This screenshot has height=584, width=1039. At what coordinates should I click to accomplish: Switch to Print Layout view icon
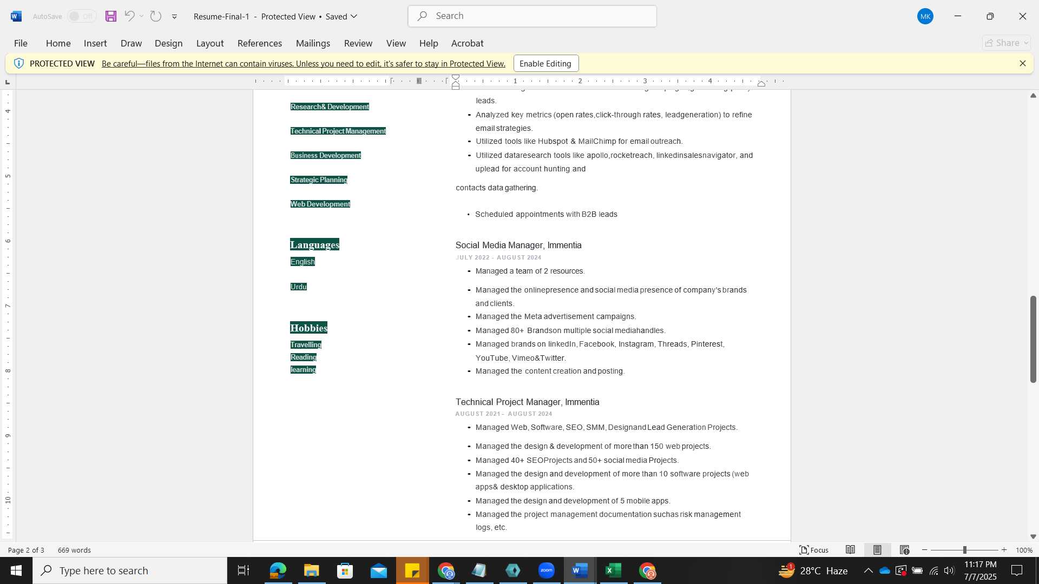tap(877, 550)
